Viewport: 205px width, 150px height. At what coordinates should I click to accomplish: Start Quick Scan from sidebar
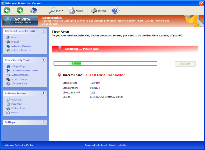[x=17, y=100]
